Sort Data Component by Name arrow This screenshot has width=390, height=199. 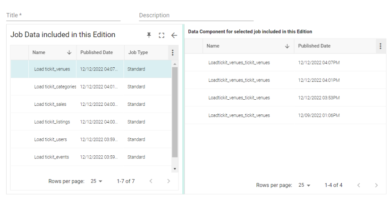pos(287,46)
